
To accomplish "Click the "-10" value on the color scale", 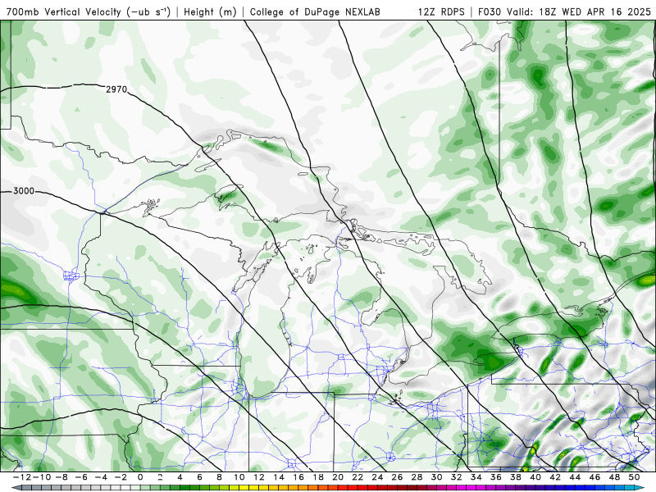I will click(x=41, y=477).
